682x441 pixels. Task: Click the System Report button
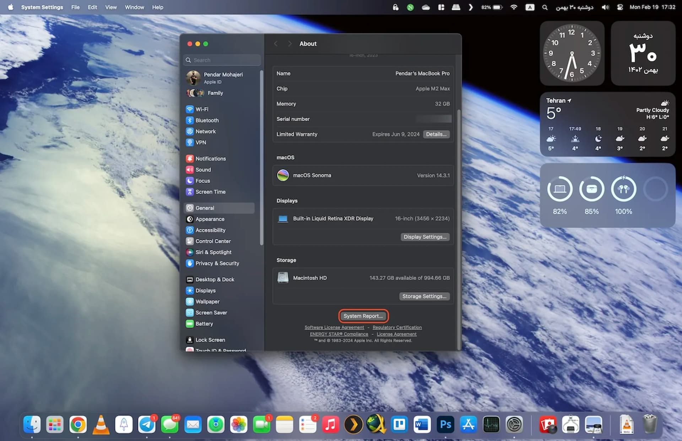pos(363,316)
